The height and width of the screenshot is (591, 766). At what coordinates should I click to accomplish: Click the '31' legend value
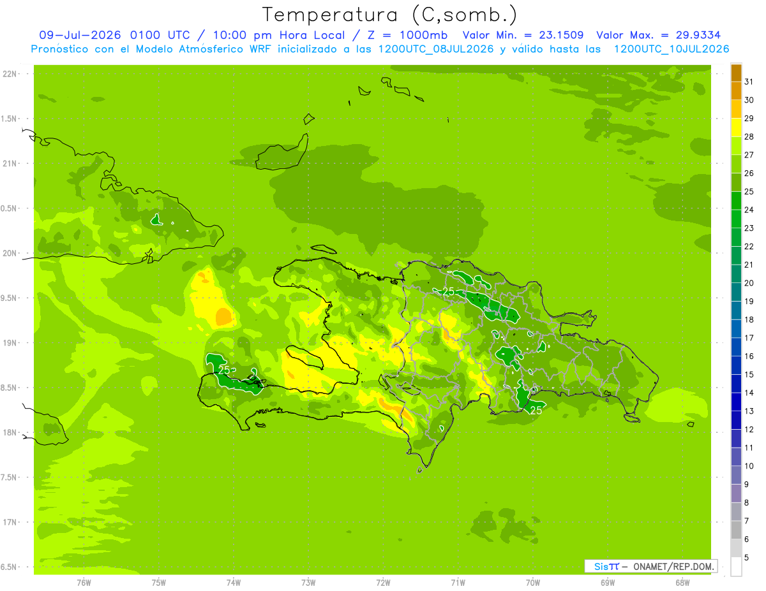click(749, 81)
